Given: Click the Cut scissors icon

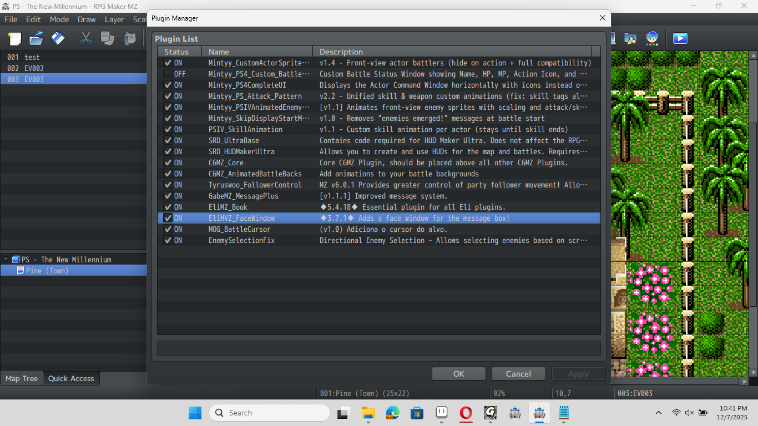Looking at the screenshot, I should click(85, 38).
